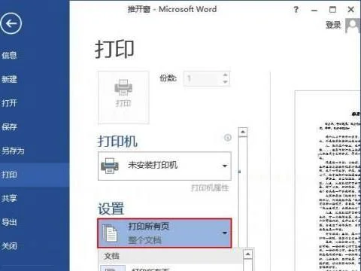
Task: Choose 打开 (Open) in the sidebar
Action: click(x=9, y=103)
